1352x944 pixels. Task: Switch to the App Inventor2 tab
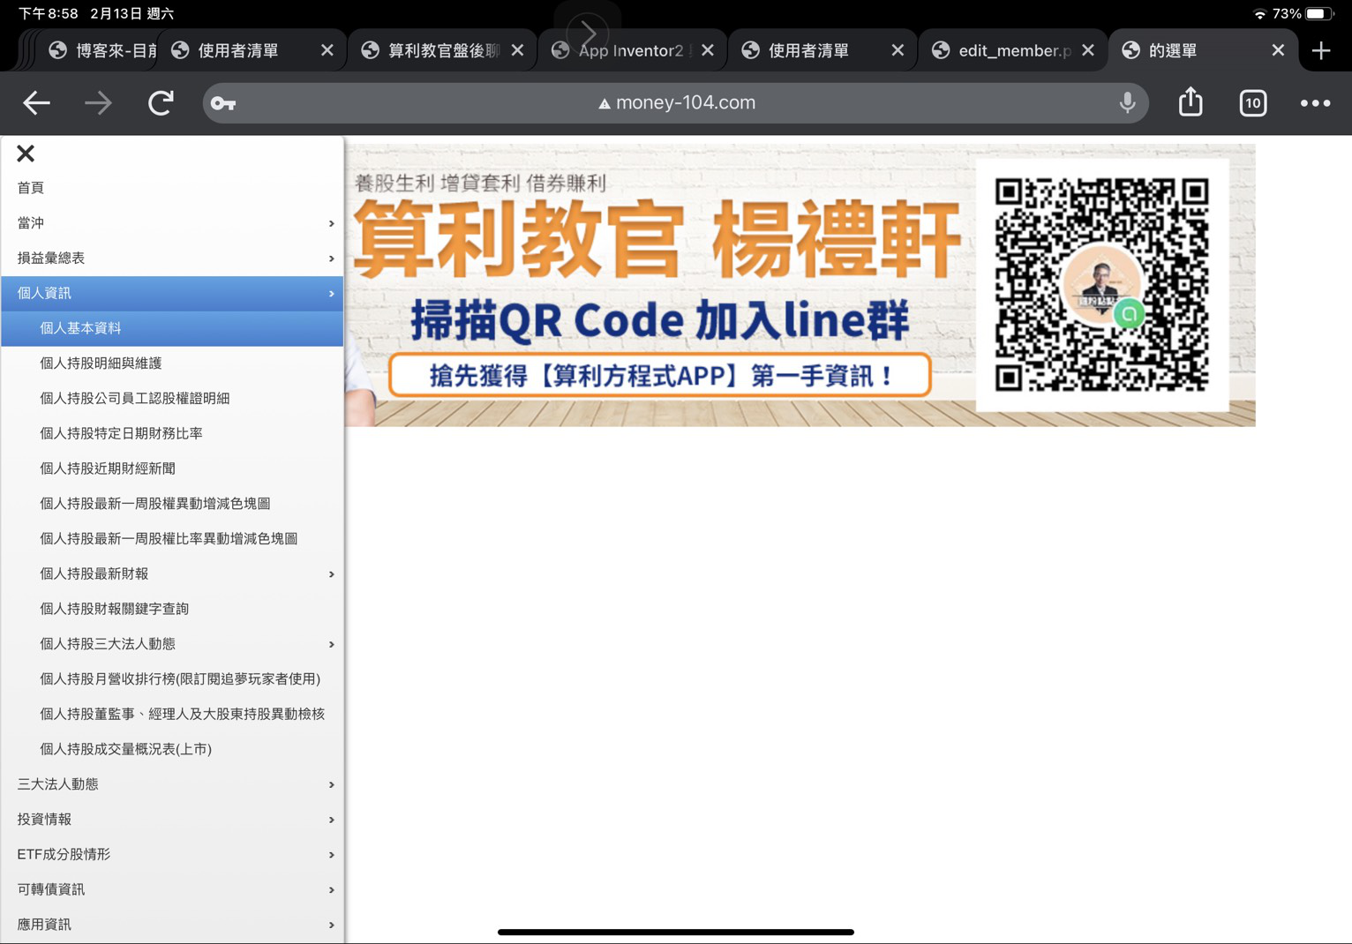click(622, 51)
